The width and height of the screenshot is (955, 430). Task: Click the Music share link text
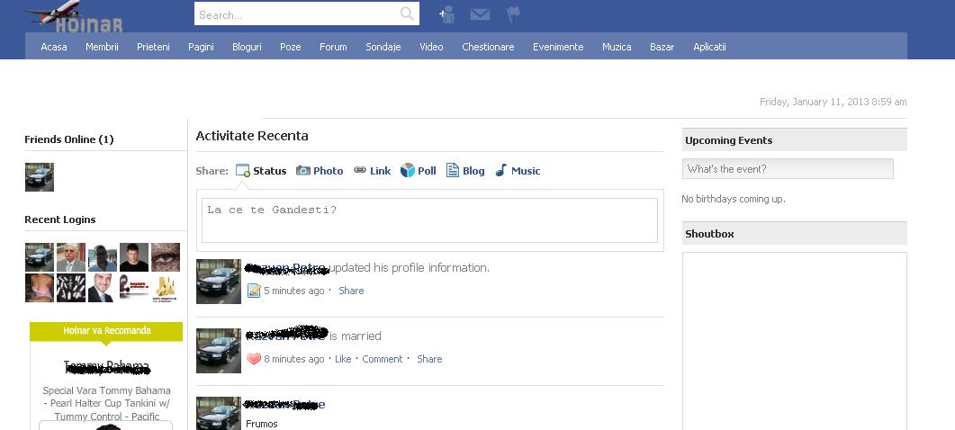click(x=526, y=171)
